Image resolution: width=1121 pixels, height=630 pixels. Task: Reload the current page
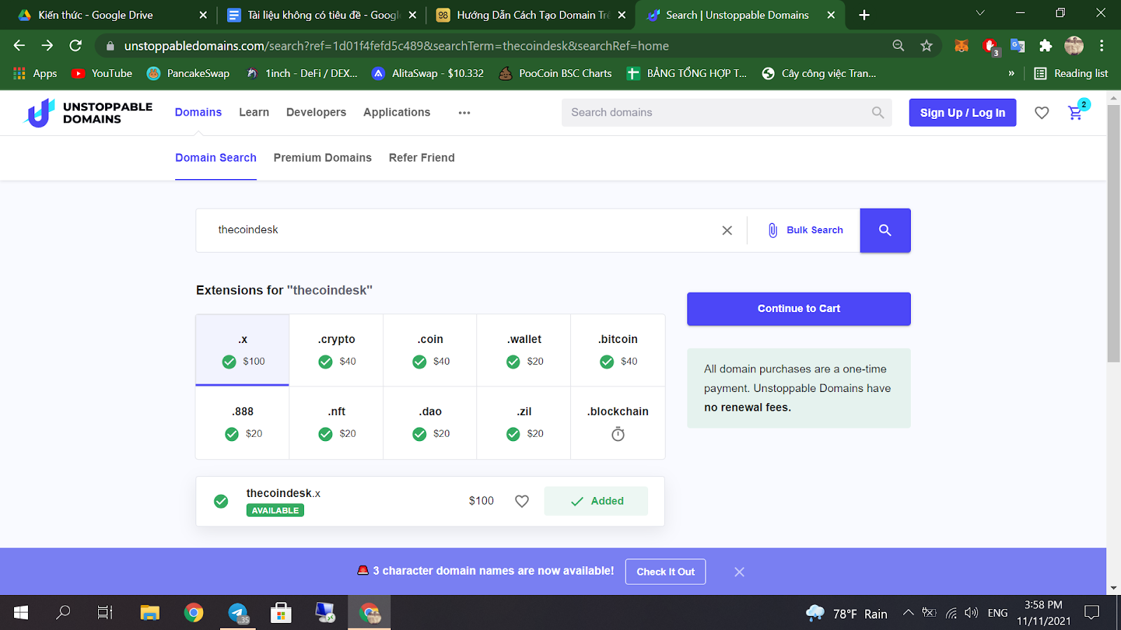click(x=76, y=45)
